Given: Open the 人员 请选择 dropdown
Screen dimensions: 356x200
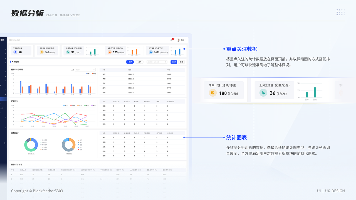Looking at the screenshot, I should 85,70.
